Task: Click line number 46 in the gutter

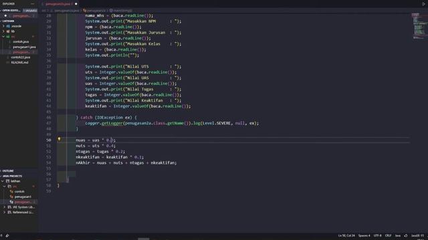Action: click(x=48, y=117)
